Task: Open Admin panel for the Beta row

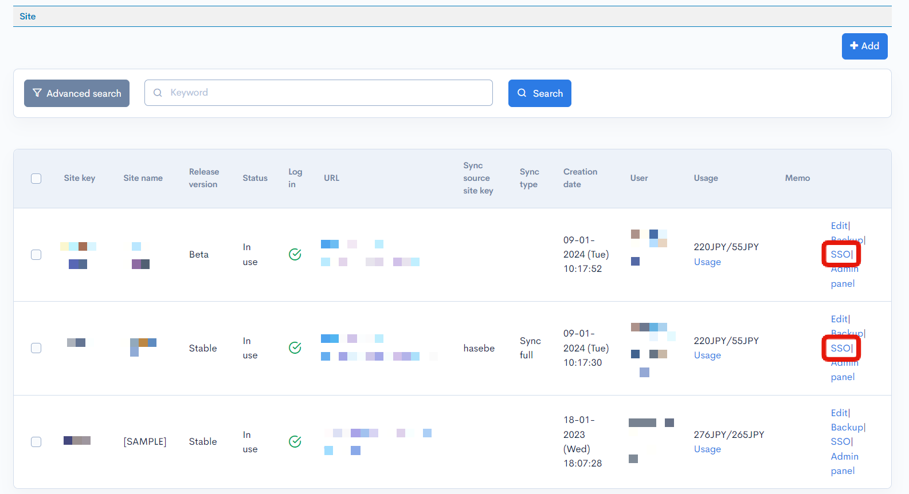Action: click(844, 276)
